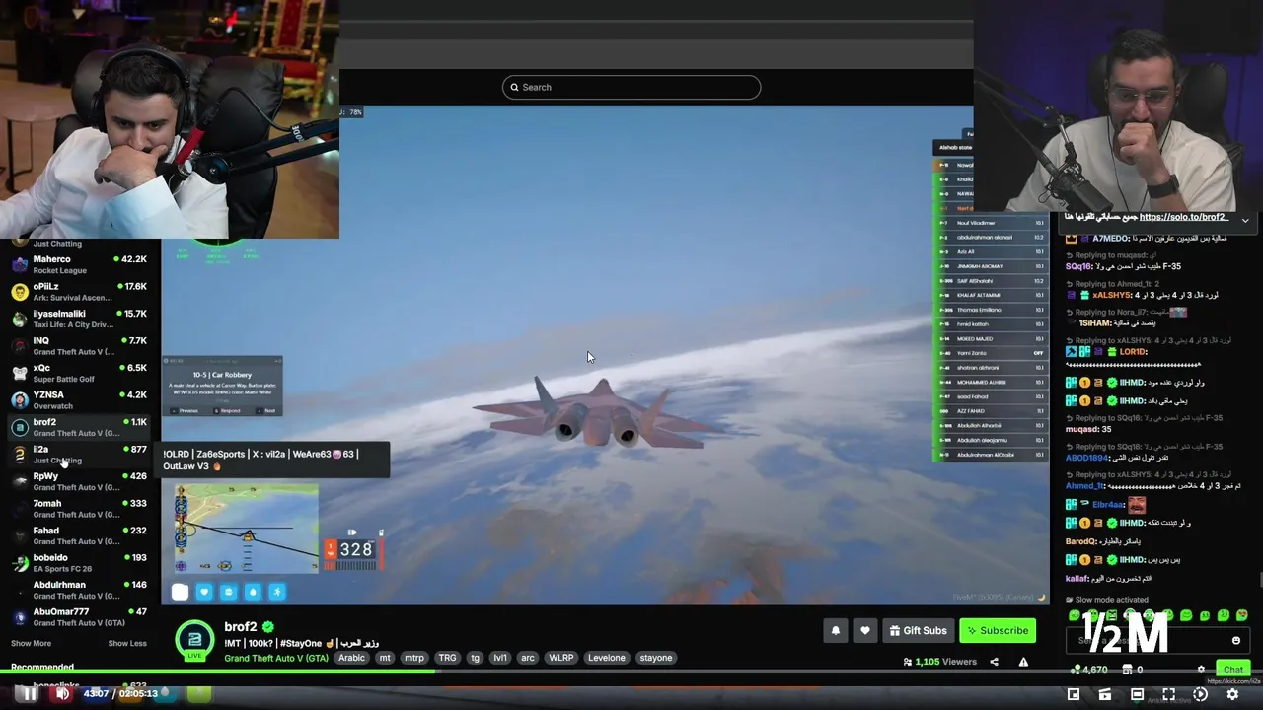Open picture-in-picture mini player icon

click(x=1074, y=694)
